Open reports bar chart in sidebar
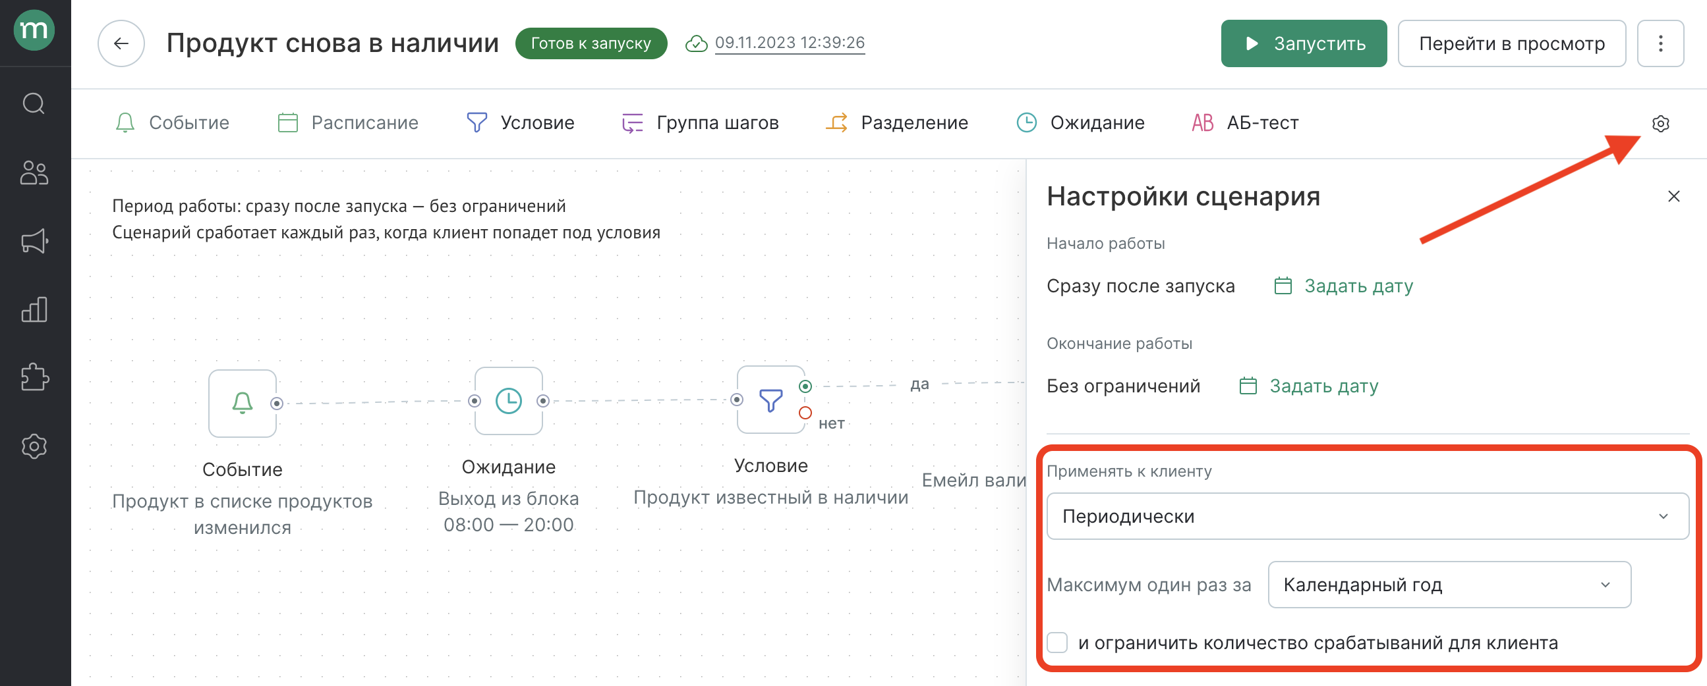1707x686 pixels. (x=34, y=309)
